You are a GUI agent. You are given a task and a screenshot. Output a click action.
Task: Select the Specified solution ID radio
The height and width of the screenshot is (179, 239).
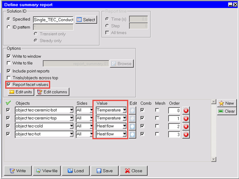point(8,19)
